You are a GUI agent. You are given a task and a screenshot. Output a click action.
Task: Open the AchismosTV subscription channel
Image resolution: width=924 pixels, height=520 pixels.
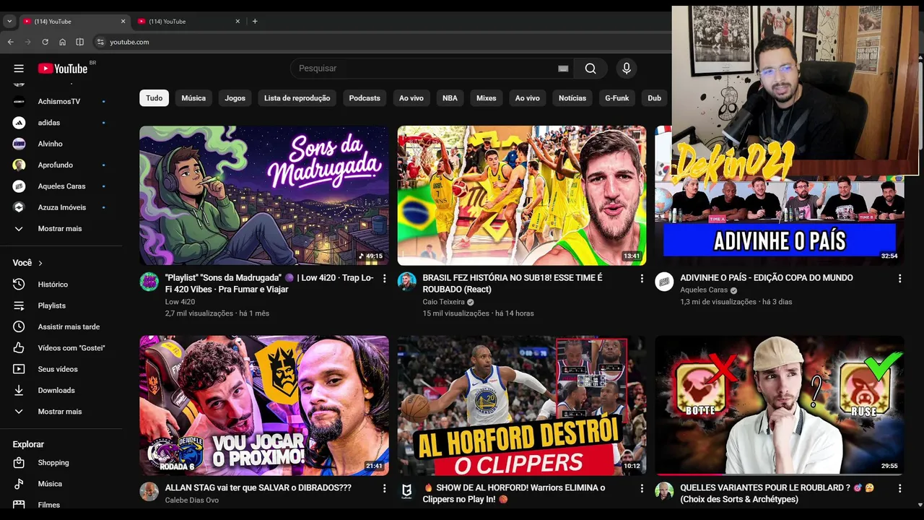click(x=59, y=101)
